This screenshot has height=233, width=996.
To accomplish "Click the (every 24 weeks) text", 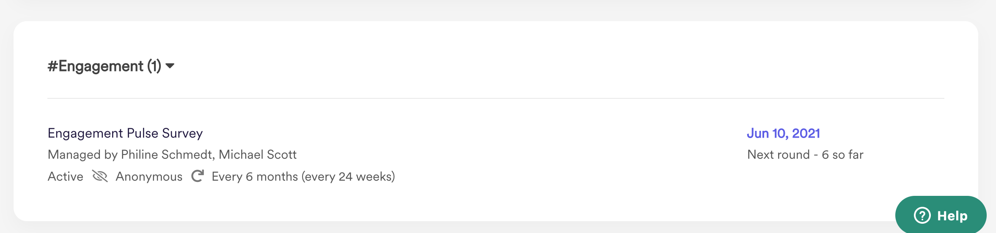I will pyautogui.click(x=348, y=176).
